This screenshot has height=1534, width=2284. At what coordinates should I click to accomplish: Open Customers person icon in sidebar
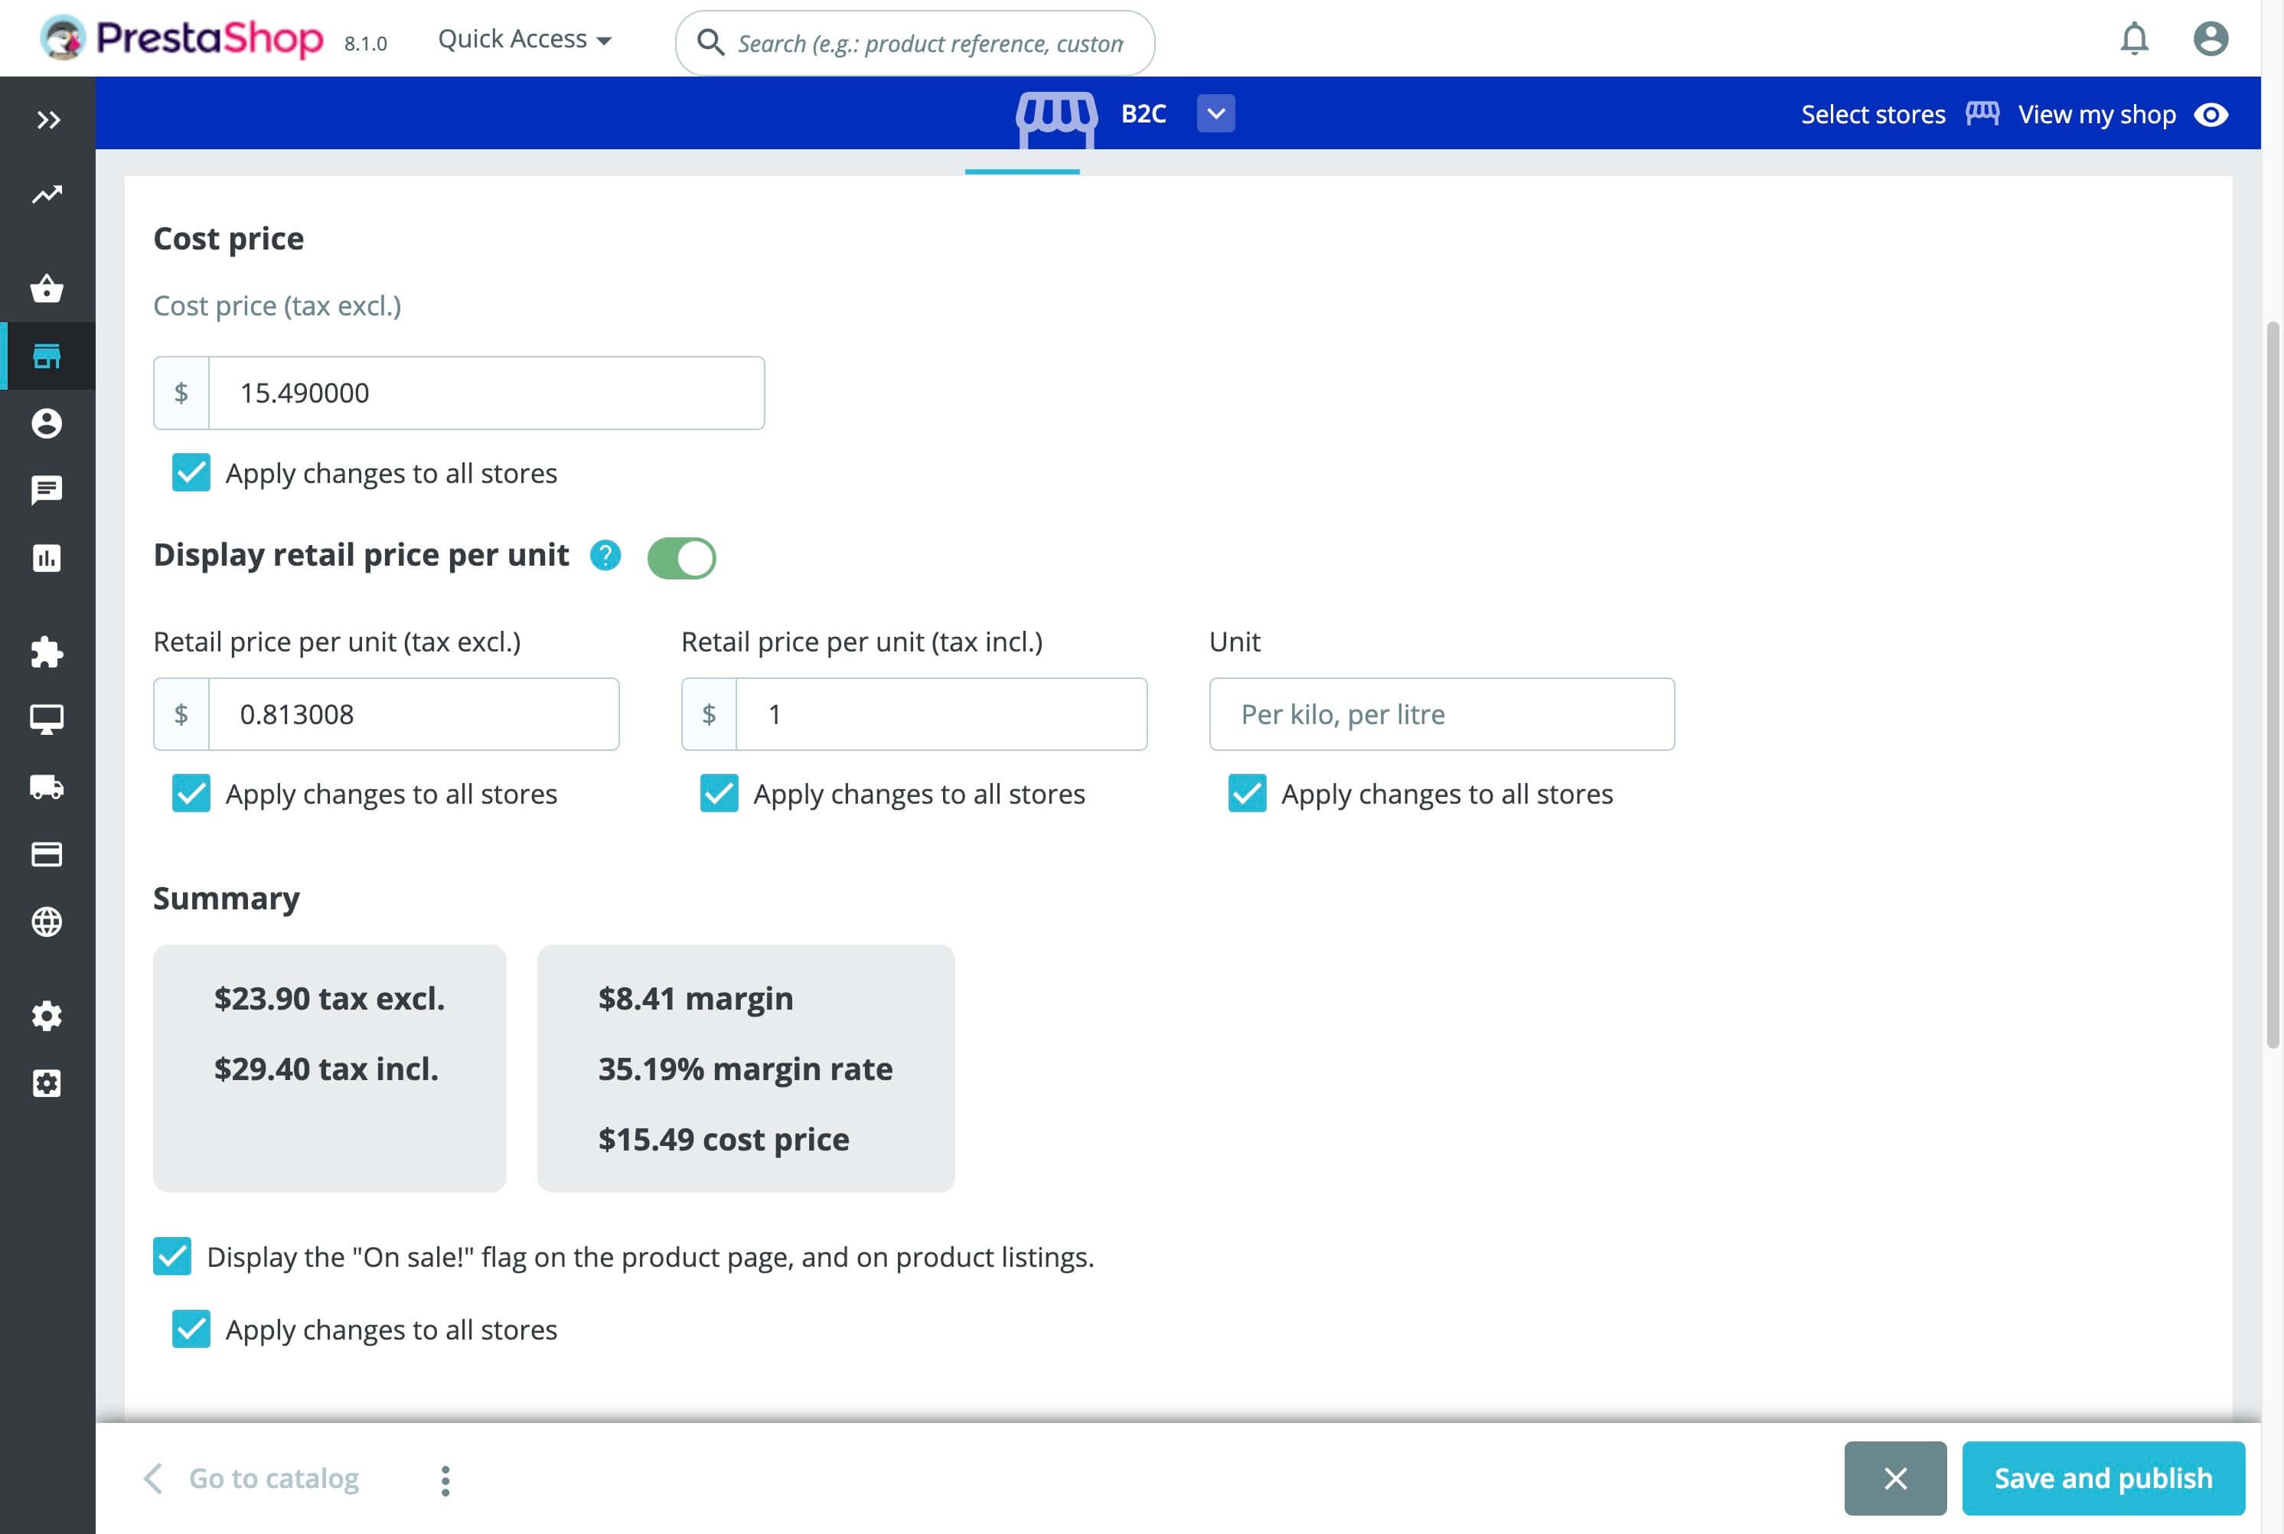coord(47,423)
